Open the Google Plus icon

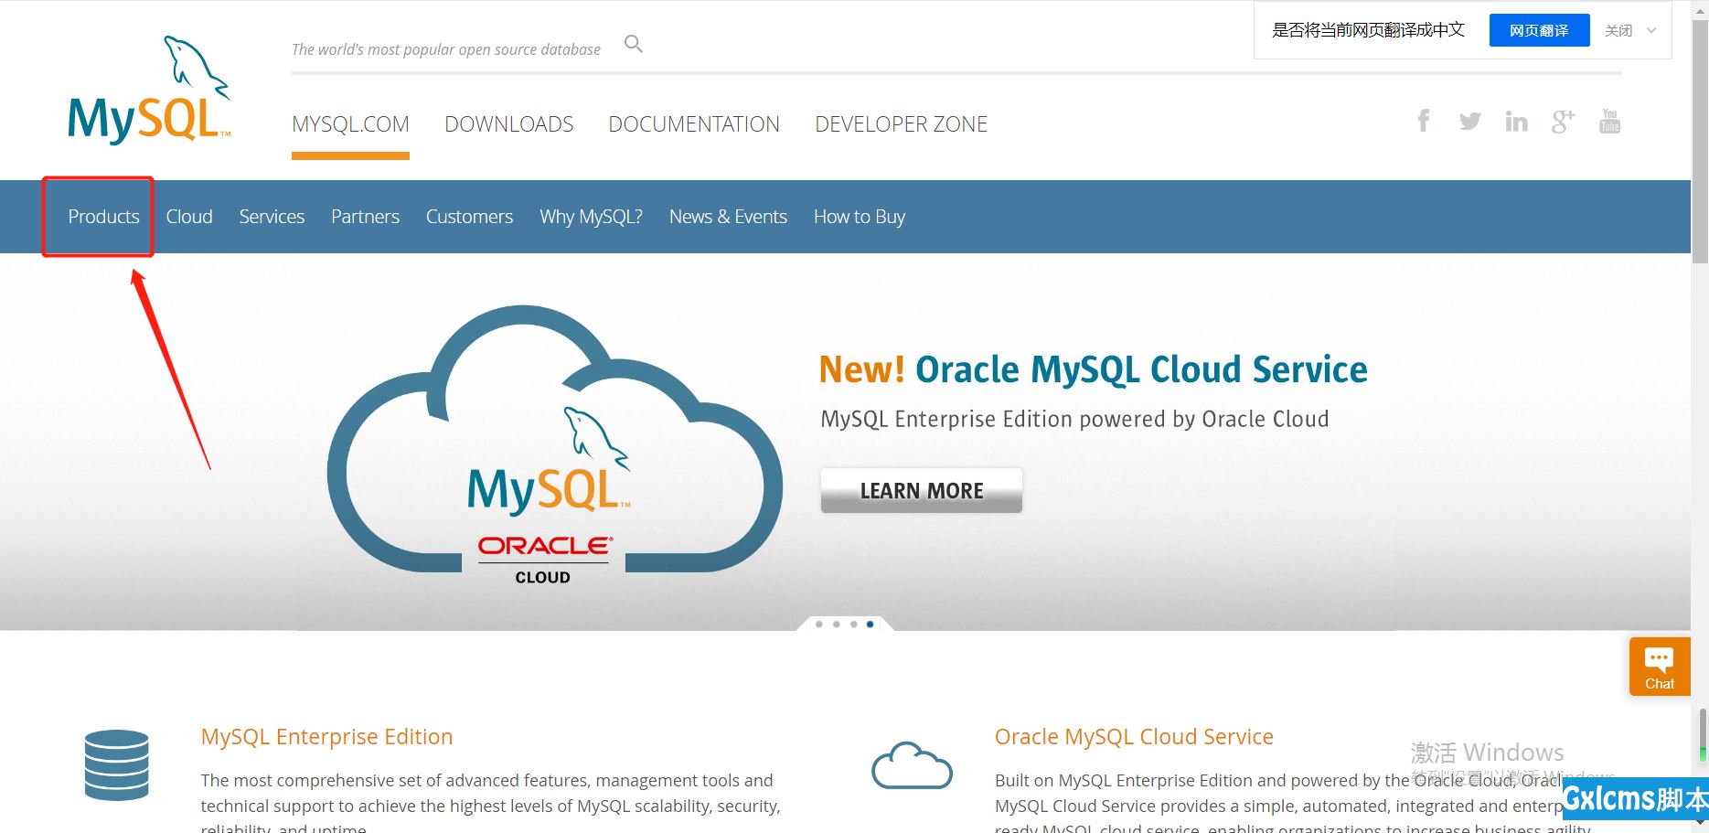click(1563, 121)
